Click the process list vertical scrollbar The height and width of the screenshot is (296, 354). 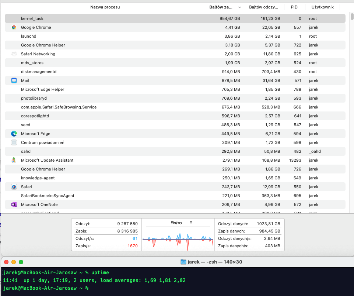click(x=352, y=17)
